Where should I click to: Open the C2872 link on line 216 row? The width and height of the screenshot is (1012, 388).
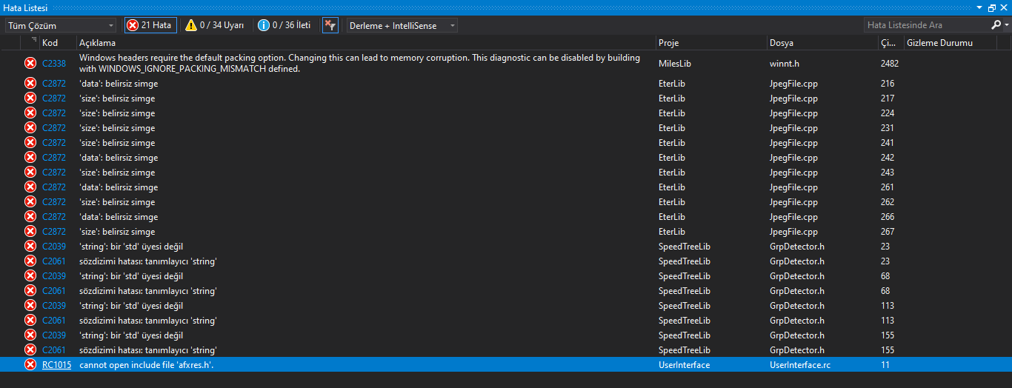tap(54, 84)
